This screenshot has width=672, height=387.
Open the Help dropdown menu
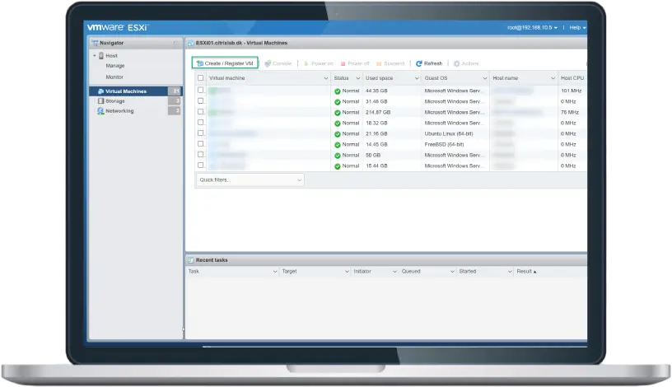(578, 27)
